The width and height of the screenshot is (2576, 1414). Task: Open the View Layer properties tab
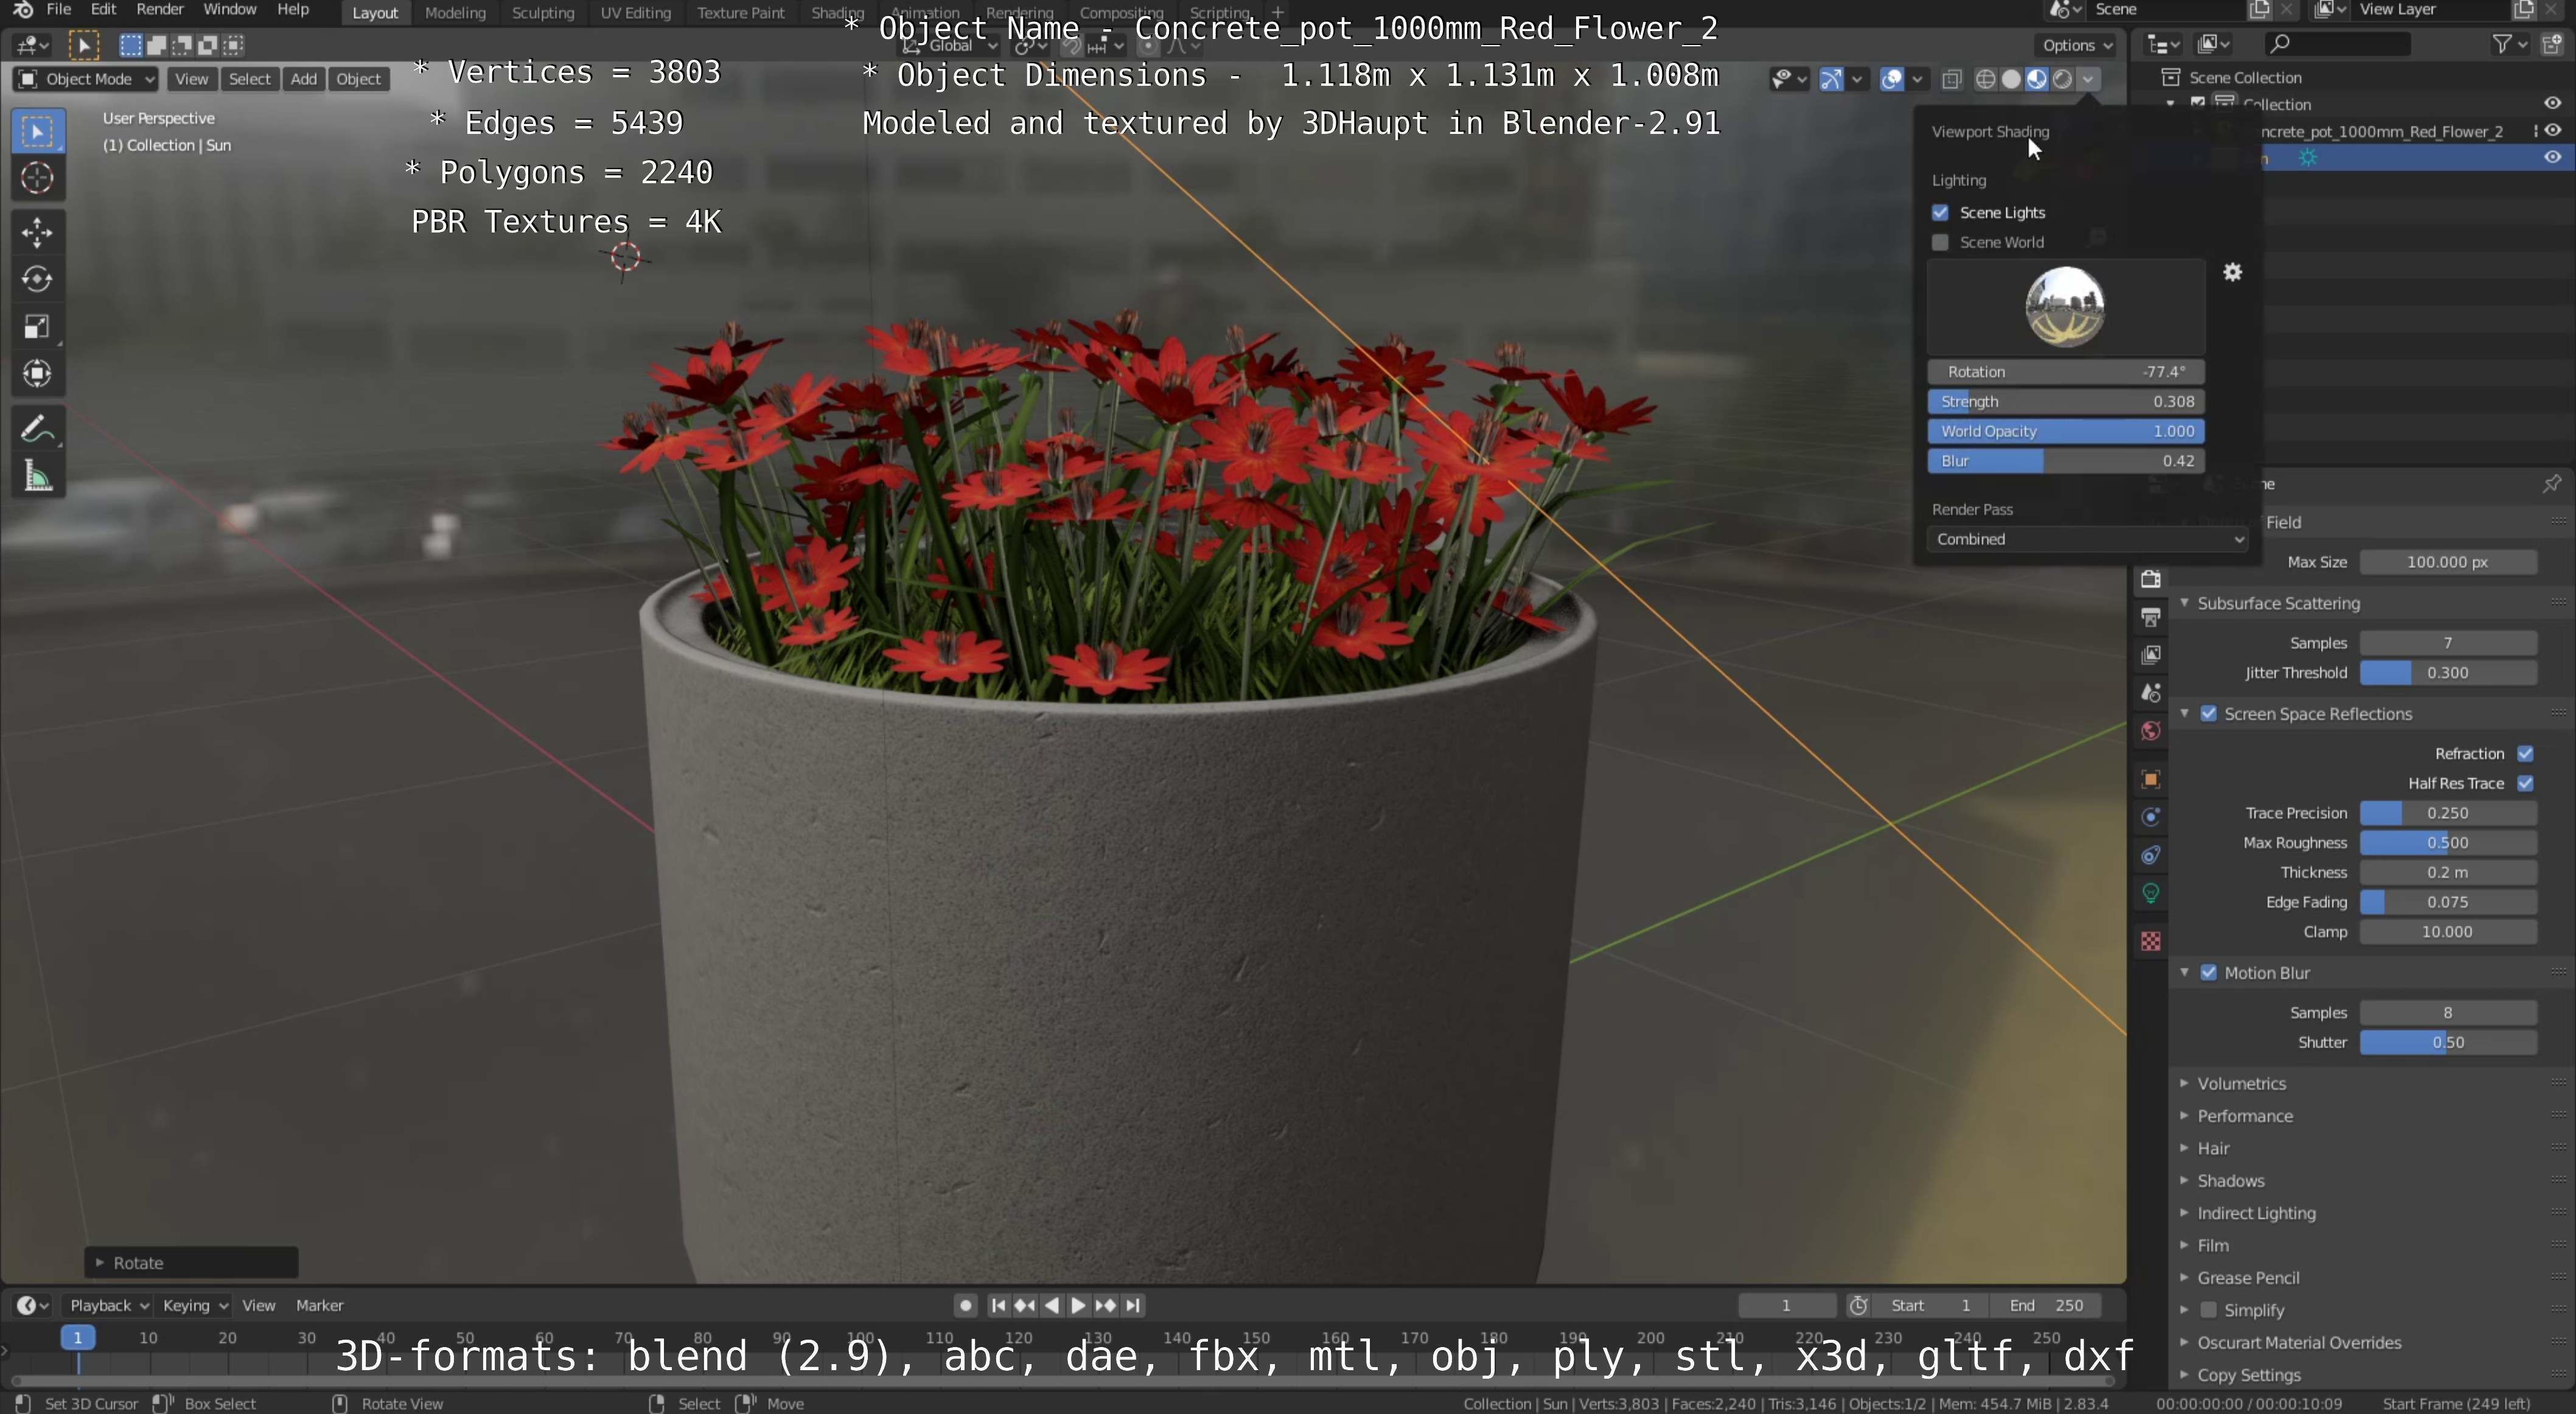(2151, 655)
